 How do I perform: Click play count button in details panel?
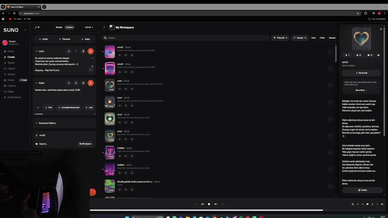(x=347, y=55)
